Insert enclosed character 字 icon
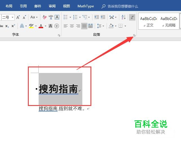 pyautogui.click(x=57, y=26)
